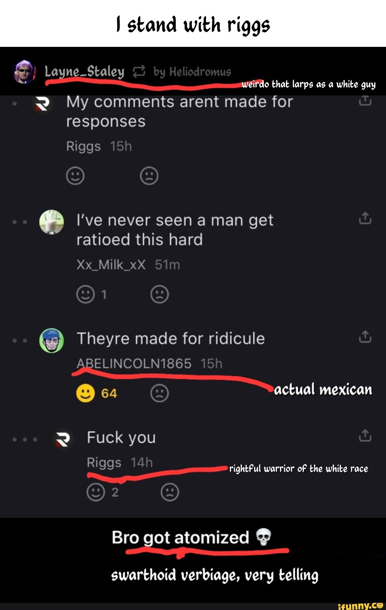Open Xx_Milk_xX's milk glass avatar
This screenshot has width=386, height=610.
[x=51, y=222]
